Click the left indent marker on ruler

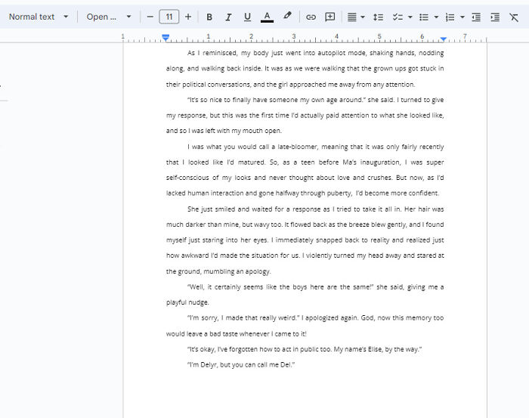[166, 38]
